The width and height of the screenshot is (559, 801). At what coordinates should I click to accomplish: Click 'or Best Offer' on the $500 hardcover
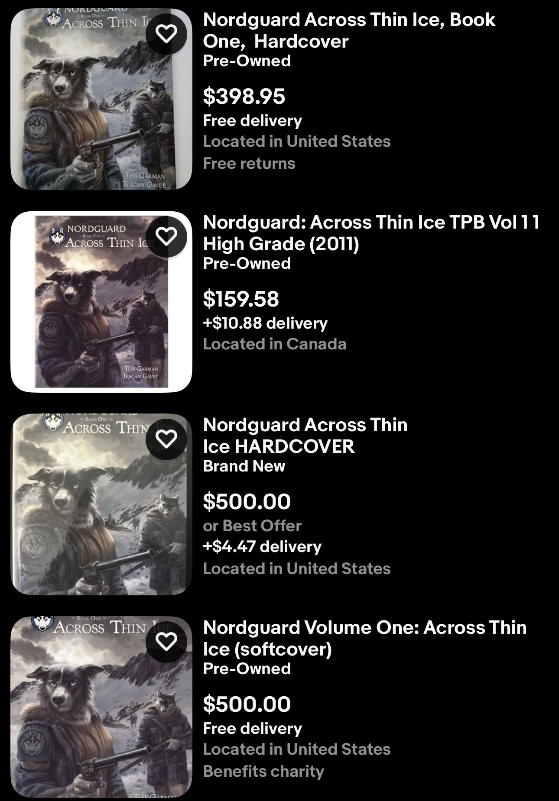[252, 526]
